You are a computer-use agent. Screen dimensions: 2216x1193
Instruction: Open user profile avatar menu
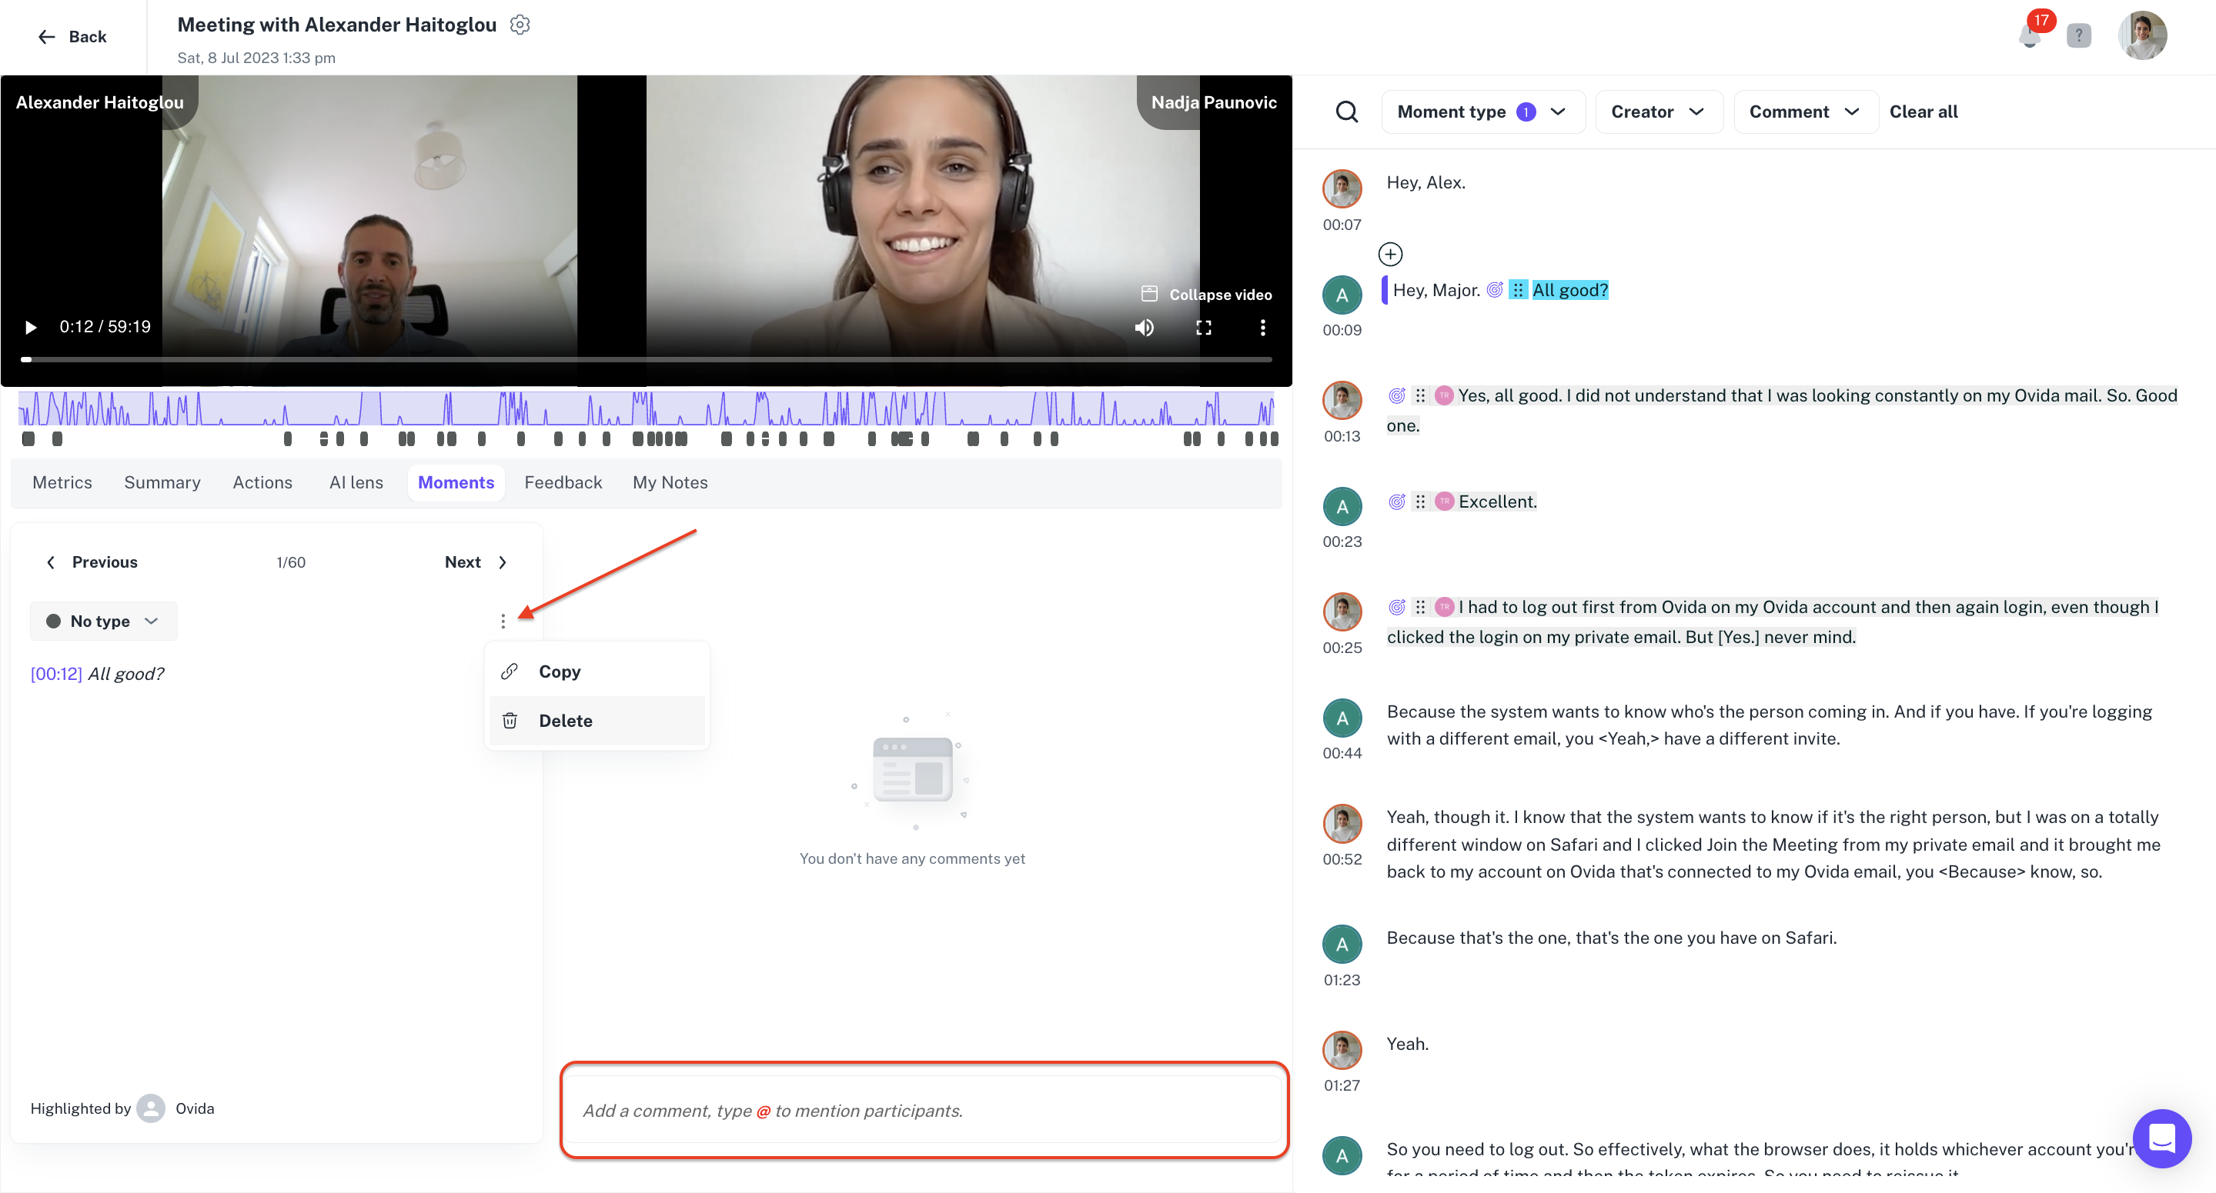coord(2141,35)
